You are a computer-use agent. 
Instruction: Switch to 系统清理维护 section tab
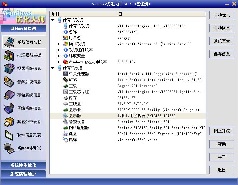click(23, 174)
